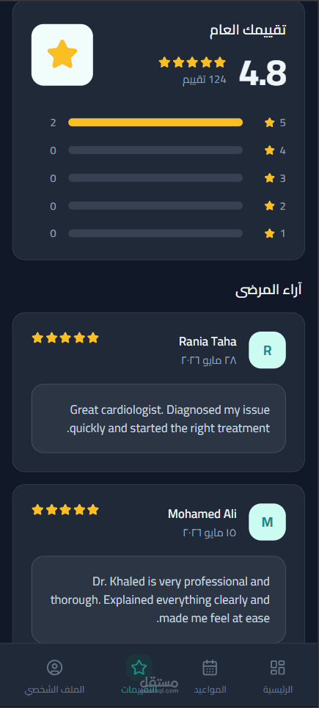Click the Rania Taha reviewer name
The width and height of the screenshot is (319, 708).
click(208, 342)
